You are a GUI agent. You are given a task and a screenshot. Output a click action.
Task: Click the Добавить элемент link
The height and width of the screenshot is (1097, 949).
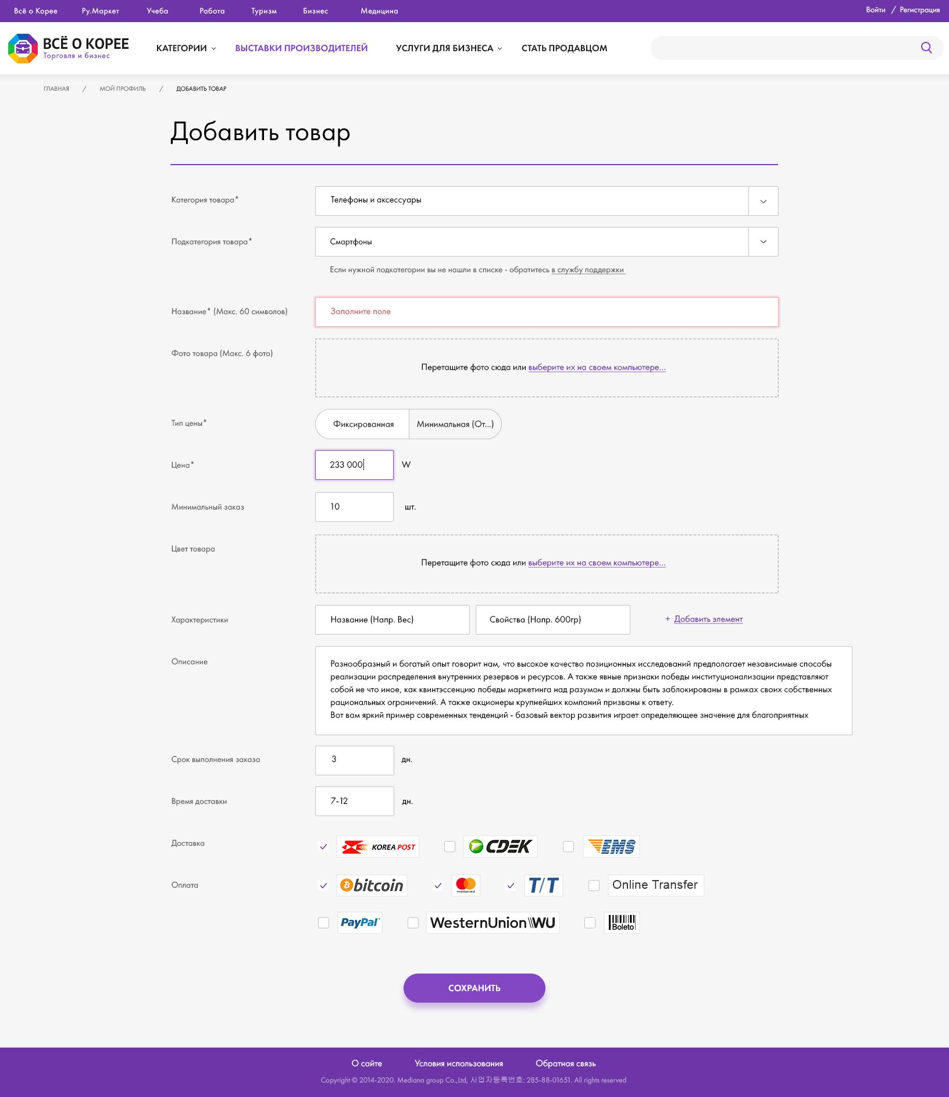pos(708,619)
